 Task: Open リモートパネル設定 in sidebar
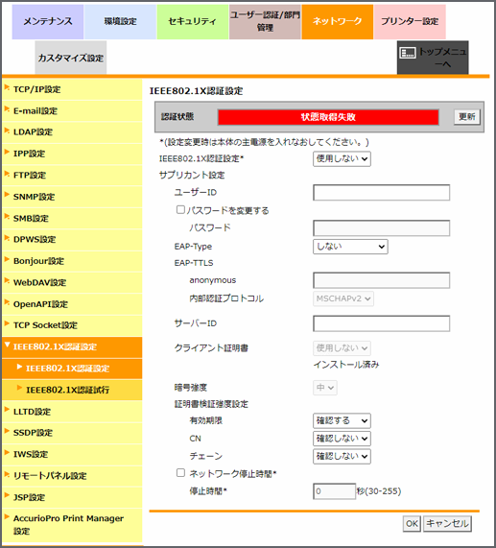(72, 476)
